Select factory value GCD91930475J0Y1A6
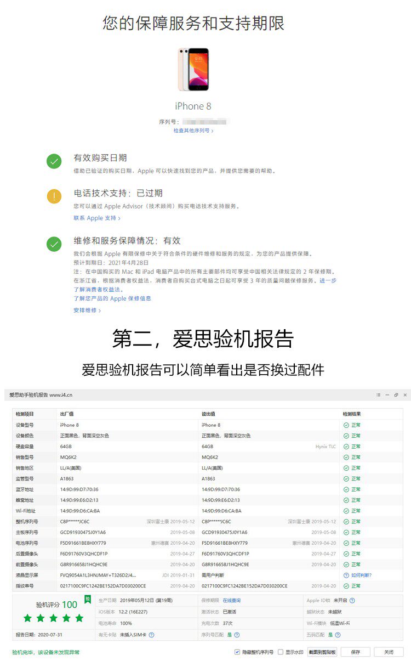Image resolution: width=411 pixels, height=666 pixels. (x=83, y=532)
